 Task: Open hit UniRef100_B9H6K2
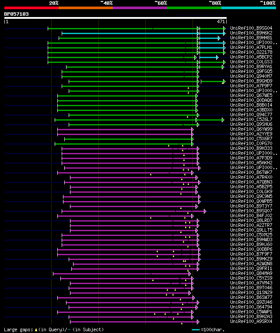coord(251,33)
